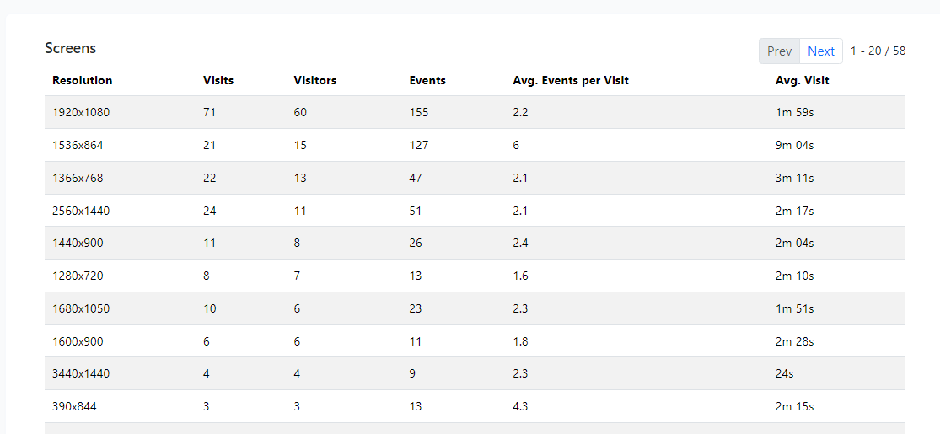The image size is (940, 434).
Task: Click the Avg. Events per Visit header
Action: 571,80
